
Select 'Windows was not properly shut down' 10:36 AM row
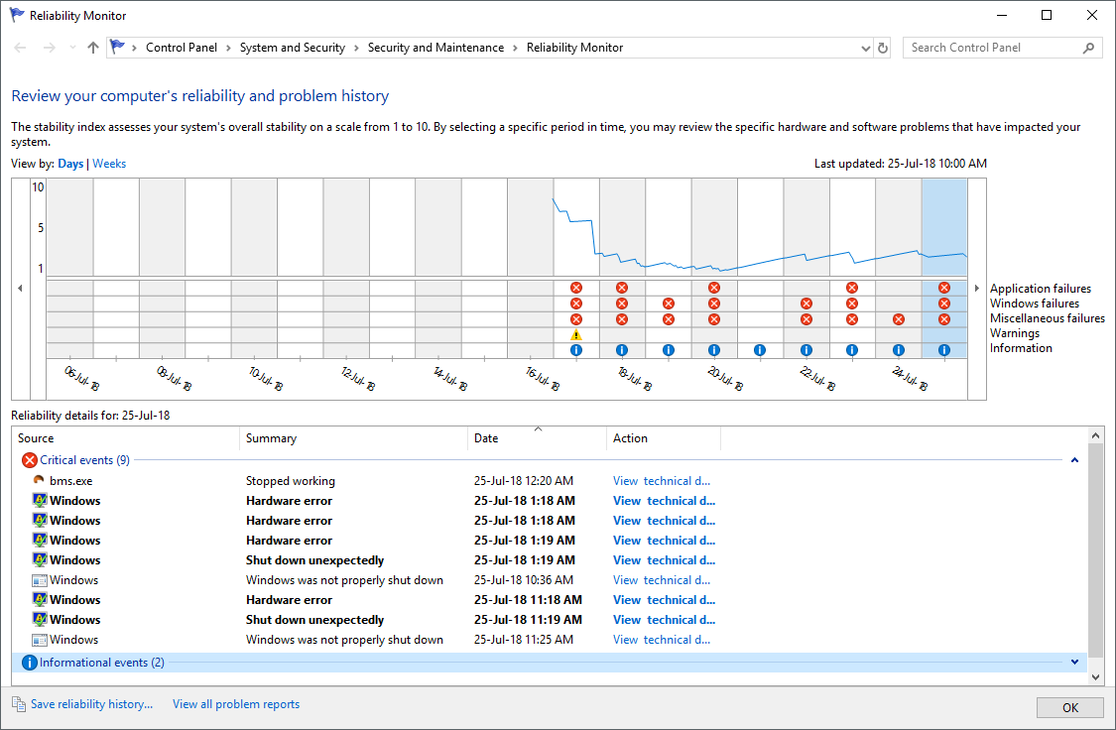tap(550, 580)
